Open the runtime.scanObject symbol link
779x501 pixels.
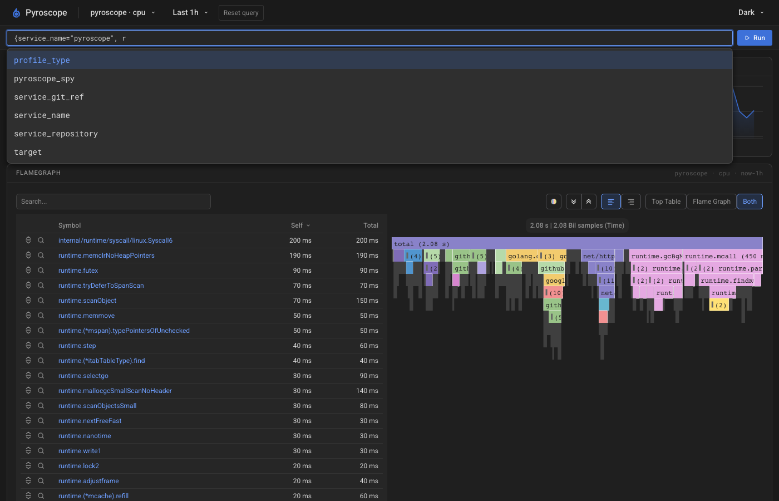[x=87, y=301]
